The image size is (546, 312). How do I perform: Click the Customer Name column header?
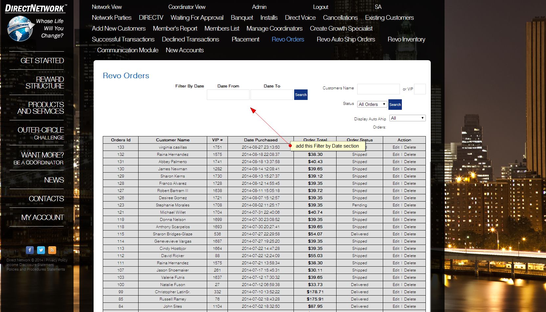(x=173, y=140)
